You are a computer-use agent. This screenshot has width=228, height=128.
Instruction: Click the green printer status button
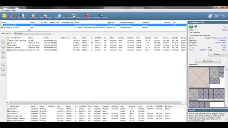click(x=191, y=26)
